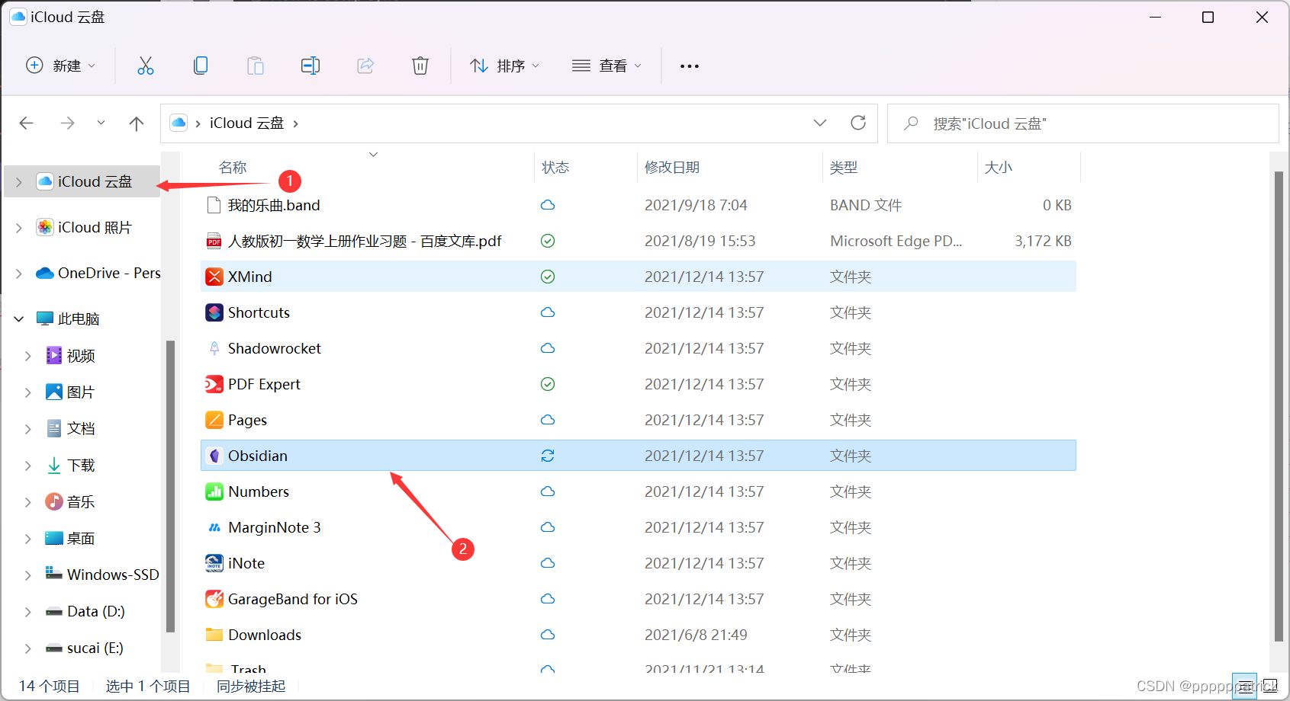Viewport: 1290px width, 701px height.
Task: Click the Shadowrocket folder icon
Action: tap(214, 348)
